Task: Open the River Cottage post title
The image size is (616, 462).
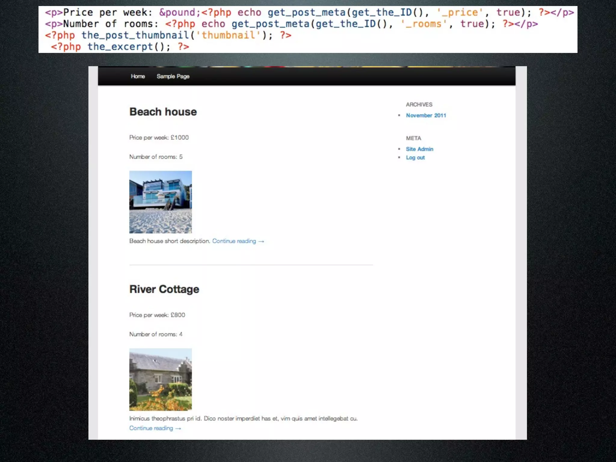Action: (164, 289)
